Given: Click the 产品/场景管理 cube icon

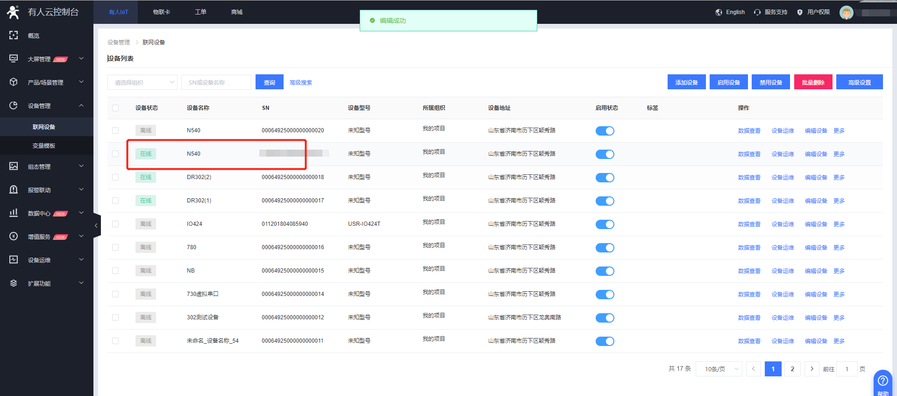Looking at the screenshot, I should click(x=14, y=82).
